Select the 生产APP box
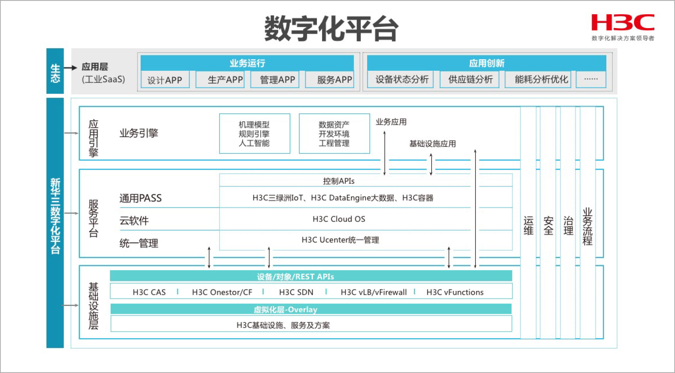The image size is (675, 373). click(x=220, y=80)
